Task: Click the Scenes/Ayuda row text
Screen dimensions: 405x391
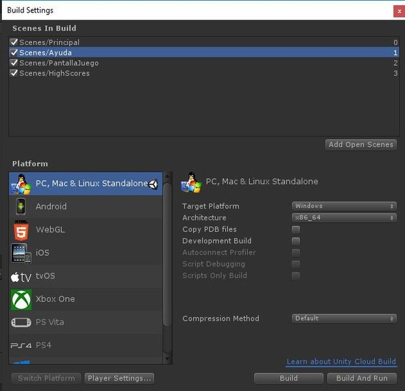Action: [46, 52]
